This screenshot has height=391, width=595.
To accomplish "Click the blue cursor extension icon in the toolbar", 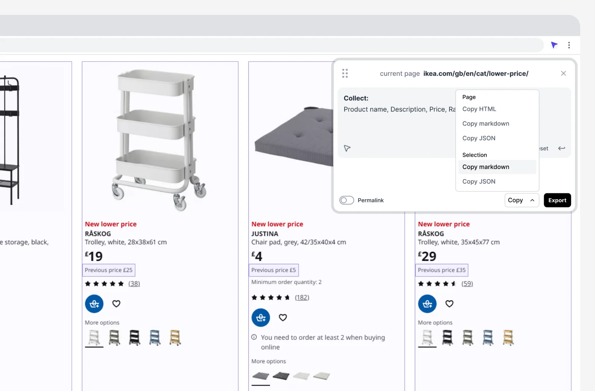I will (554, 45).
